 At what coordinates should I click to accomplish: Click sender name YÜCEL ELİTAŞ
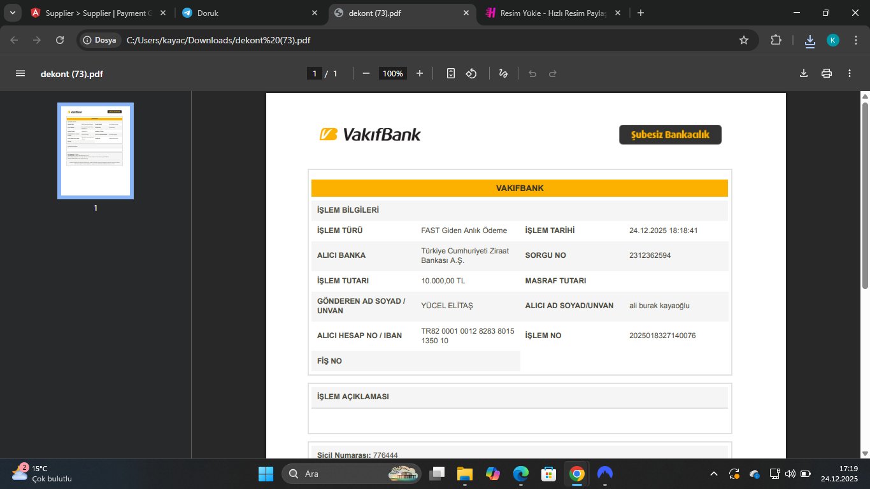click(447, 306)
